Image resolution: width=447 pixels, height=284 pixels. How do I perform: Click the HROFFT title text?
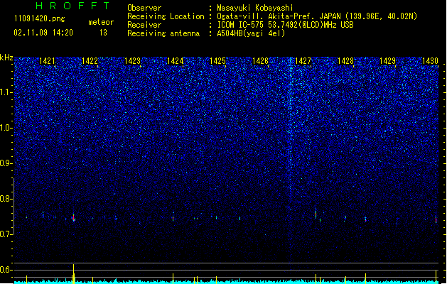pyautogui.click(x=72, y=6)
